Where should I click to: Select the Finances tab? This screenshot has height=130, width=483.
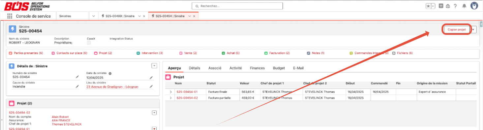click(x=257, y=68)
